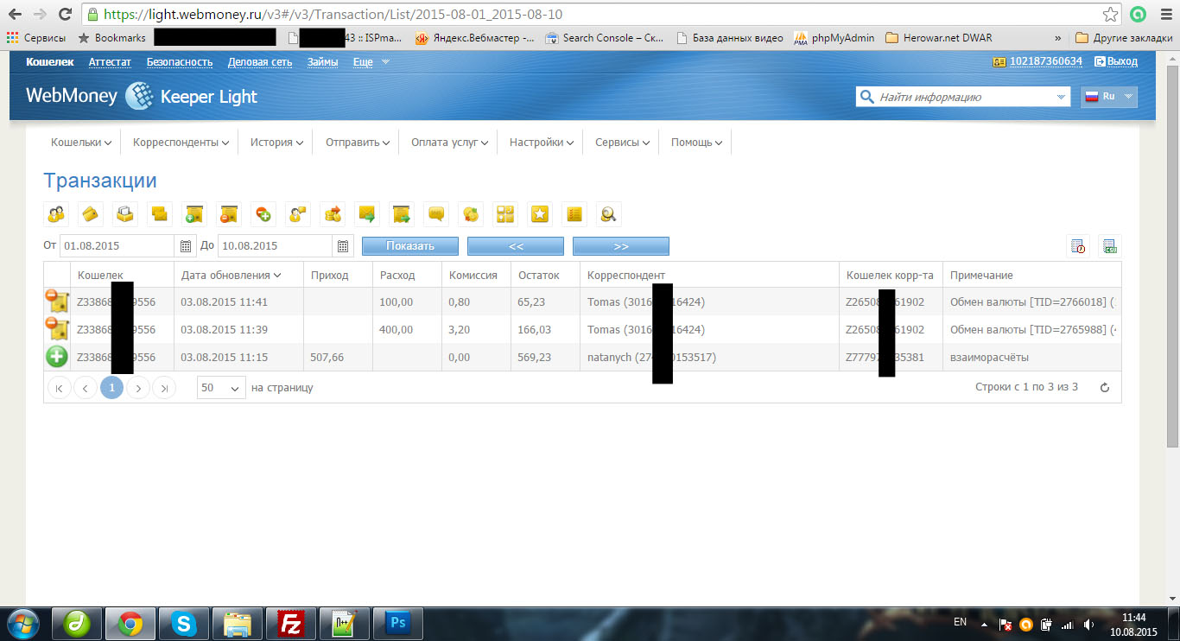Click the red and green plus-minus circles icon
The height and width of the screenshot is (641, 1180).
(263, 214)
